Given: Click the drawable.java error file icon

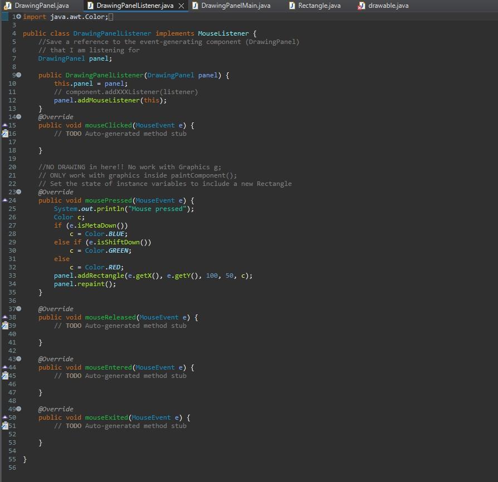Looking at the screenshot, I should [x=361, y=6].
